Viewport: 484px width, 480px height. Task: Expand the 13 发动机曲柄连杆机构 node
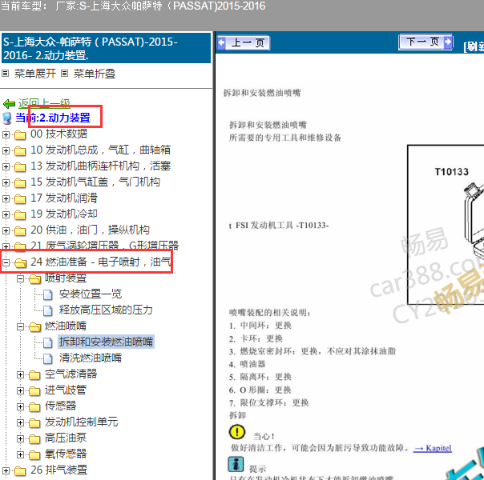6,166
